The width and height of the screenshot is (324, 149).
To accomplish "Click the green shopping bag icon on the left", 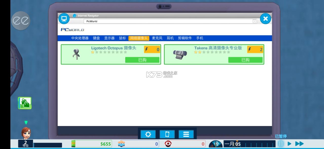I will (25, 103).
